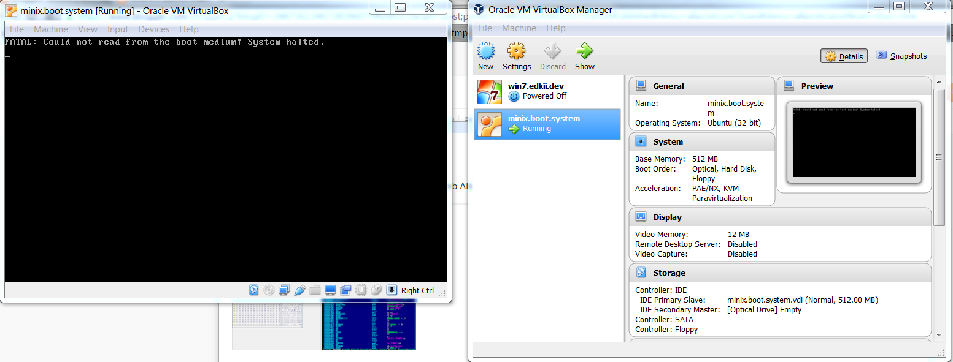
Task: Open File menu in VM window
Action: (17, 29)
